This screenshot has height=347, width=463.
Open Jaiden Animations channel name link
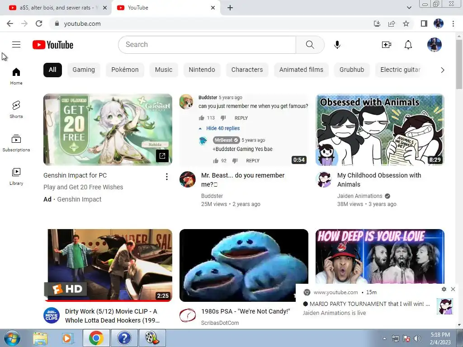click(x=359, y=196)
